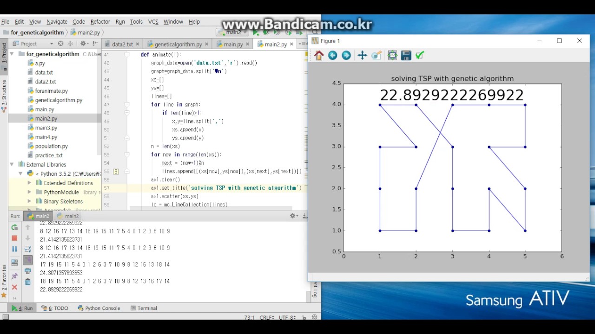The height and width of the screenshot is (334, 595).
Task: Click the green Run button in PyCharm toolbar
Action: (x=255, y=32)
